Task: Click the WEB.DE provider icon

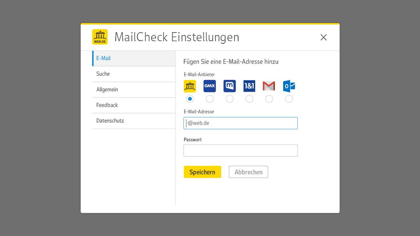Action: pos(190,86)
